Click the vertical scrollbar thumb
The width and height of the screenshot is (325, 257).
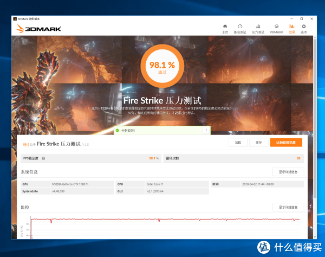click(315, 118)
